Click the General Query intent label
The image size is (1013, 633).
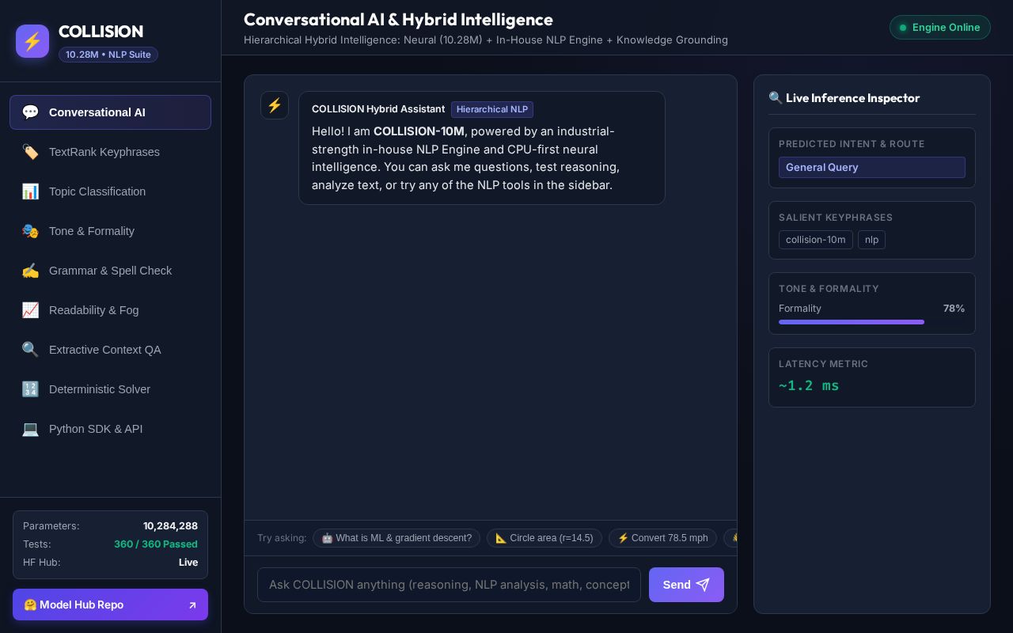871,167
